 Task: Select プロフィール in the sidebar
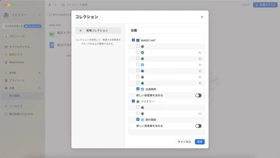pyautogui.click(x=17, y=36)
